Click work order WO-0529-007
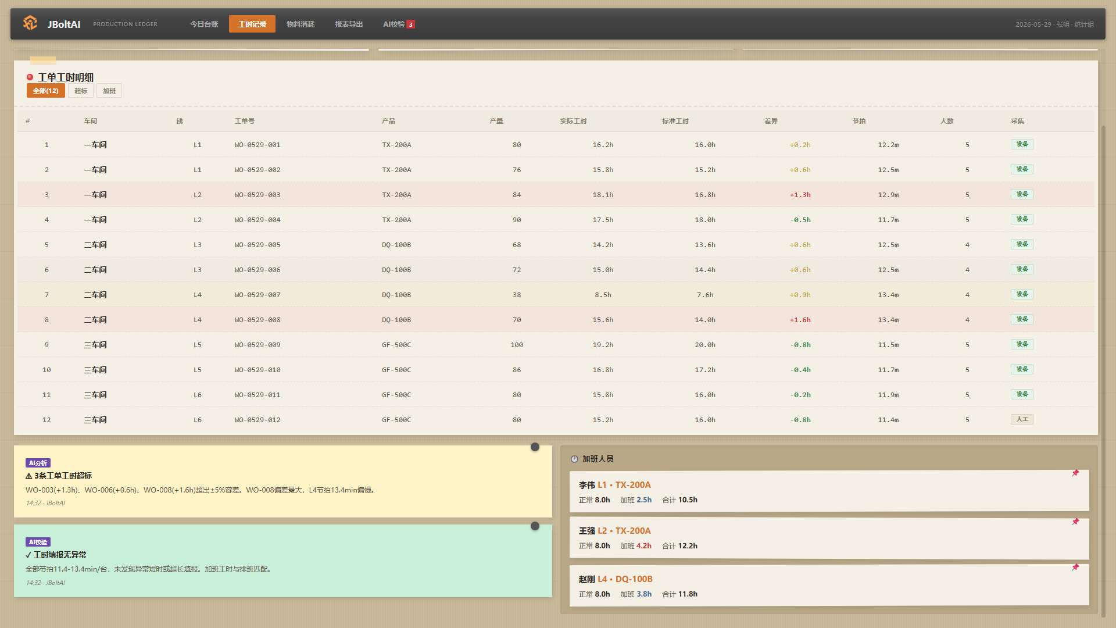Screen dimensions: 1116x628 [x=257, y=295]
